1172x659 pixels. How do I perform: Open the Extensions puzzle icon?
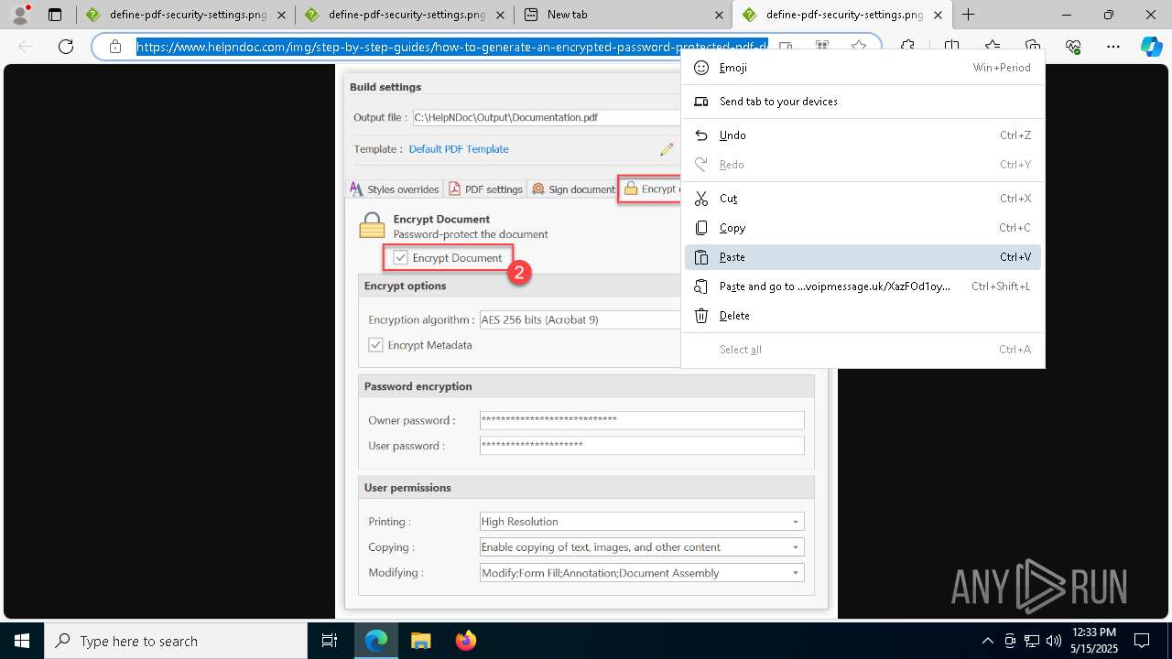pyautogui.click(x=907, y=47)
